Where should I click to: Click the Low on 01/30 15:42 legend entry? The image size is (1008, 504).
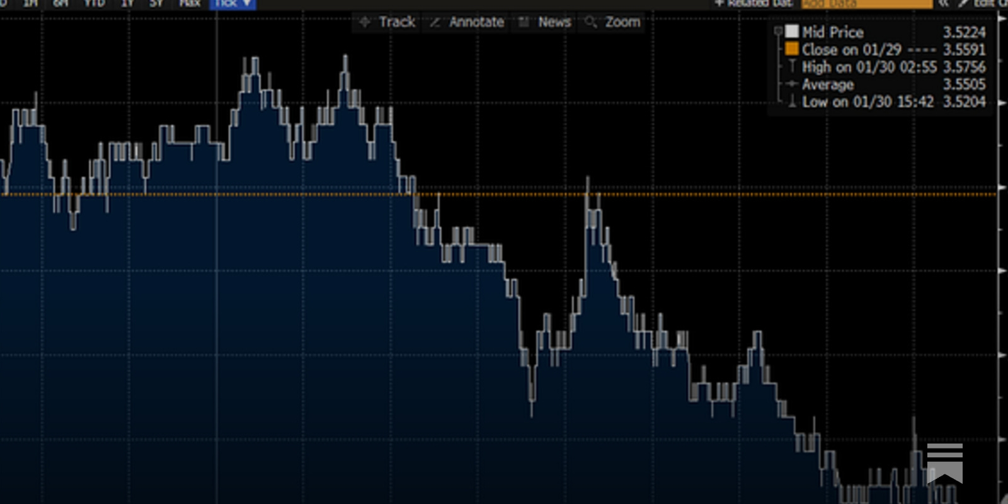868,102
